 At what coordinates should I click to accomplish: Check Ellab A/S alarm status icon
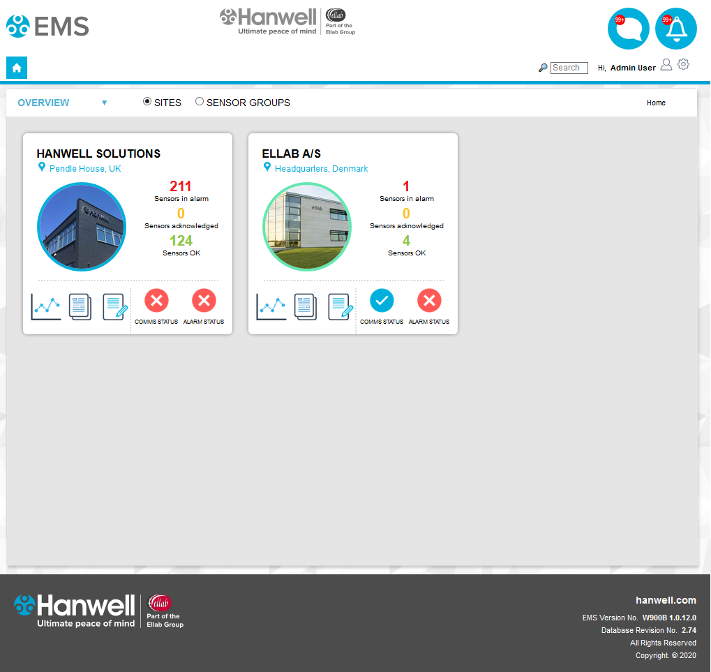coord(429,300)
